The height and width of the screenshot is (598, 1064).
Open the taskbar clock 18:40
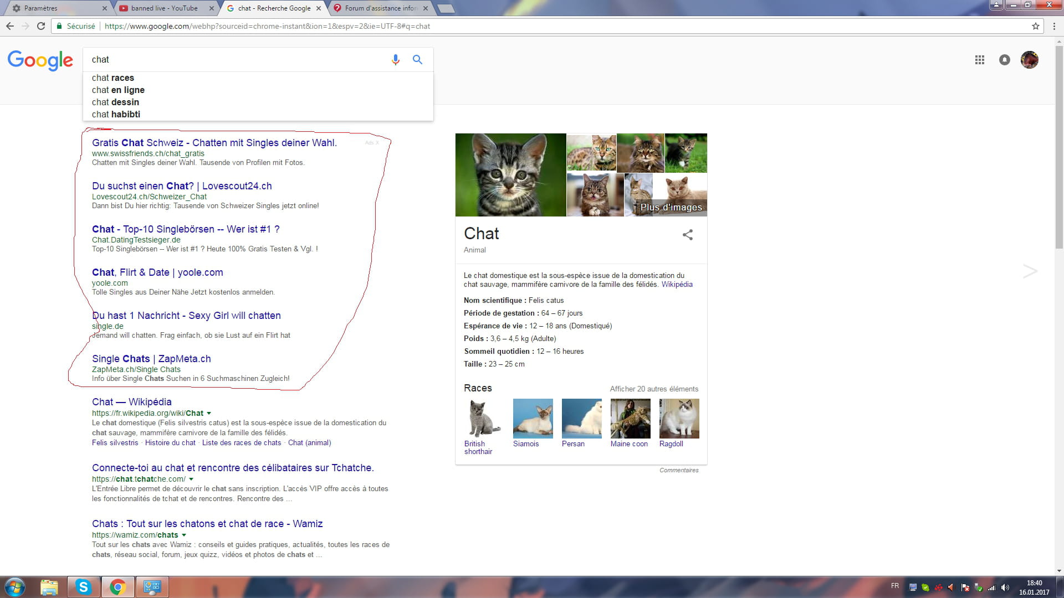pyautogui.click(x=1034, y=587)
